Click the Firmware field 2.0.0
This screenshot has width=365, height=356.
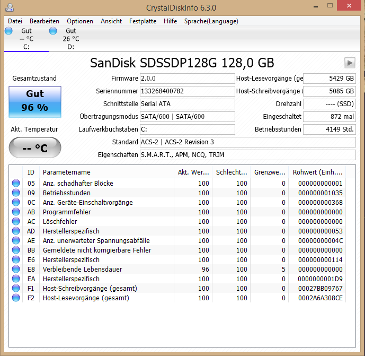188,79
